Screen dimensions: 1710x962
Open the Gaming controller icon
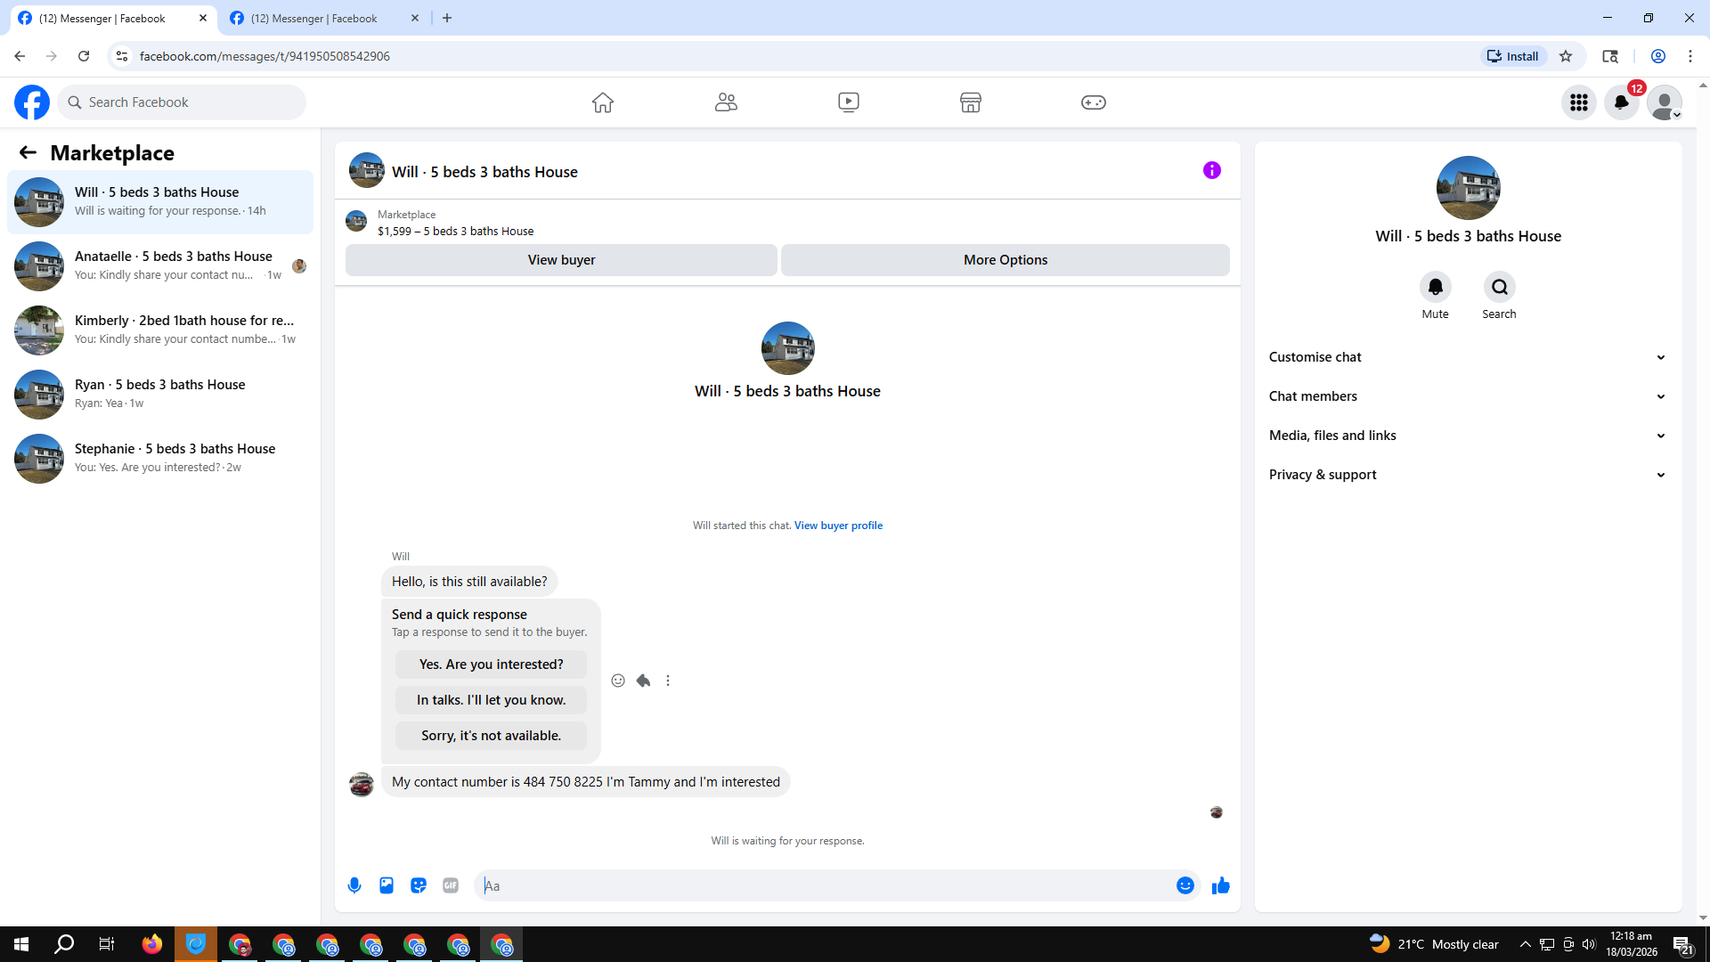tap(1094, 102)
